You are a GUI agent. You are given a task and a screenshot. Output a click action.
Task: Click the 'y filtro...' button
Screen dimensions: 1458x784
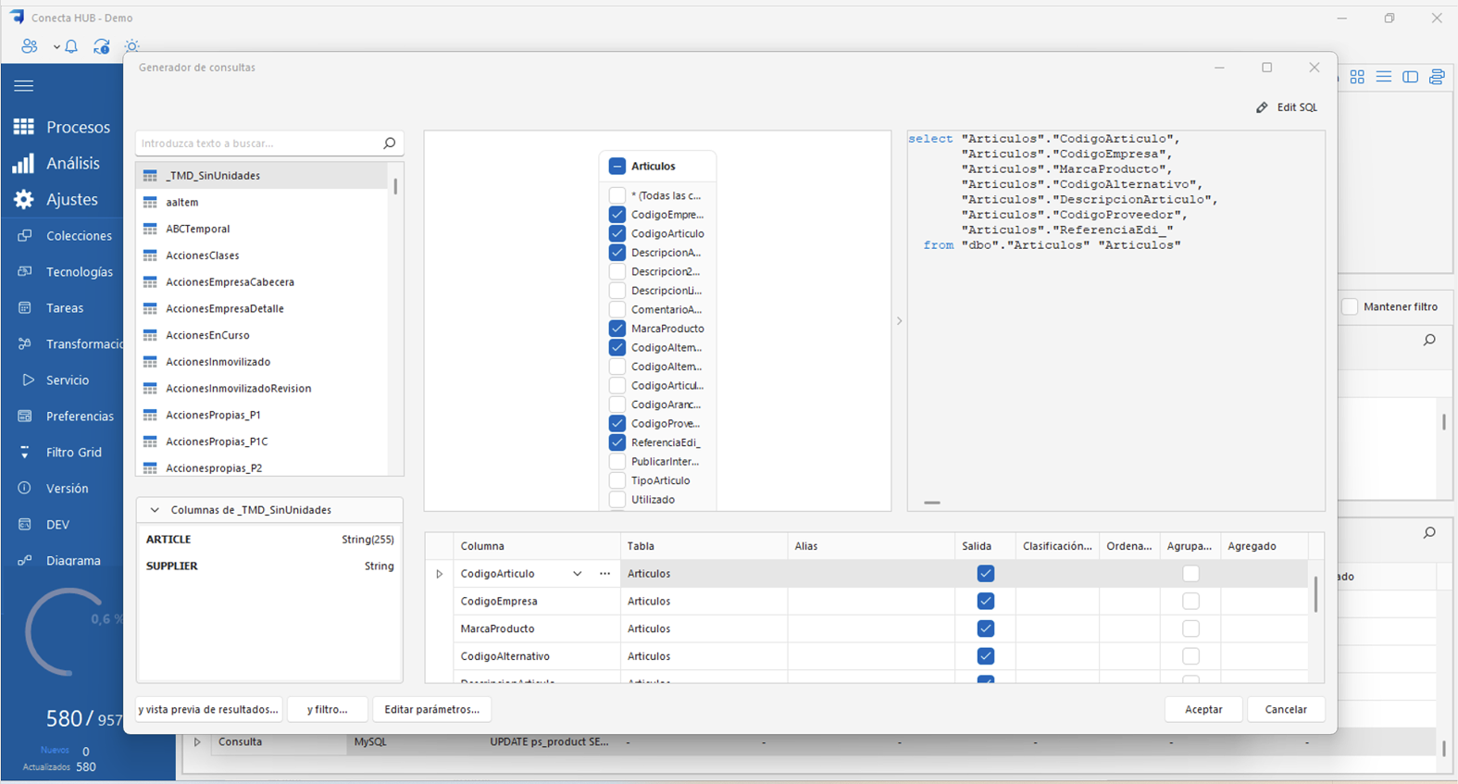[328, 710]
